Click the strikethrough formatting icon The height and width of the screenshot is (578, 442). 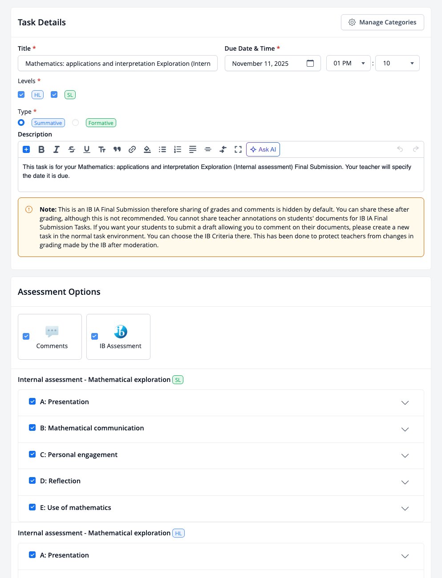[72, 149]
